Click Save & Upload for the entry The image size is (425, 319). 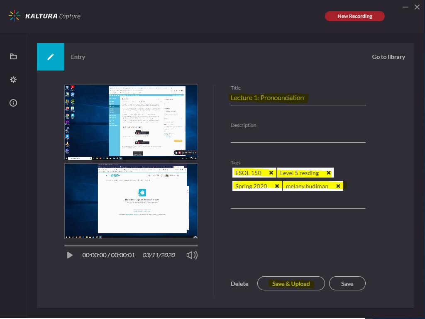coord(291,283)
